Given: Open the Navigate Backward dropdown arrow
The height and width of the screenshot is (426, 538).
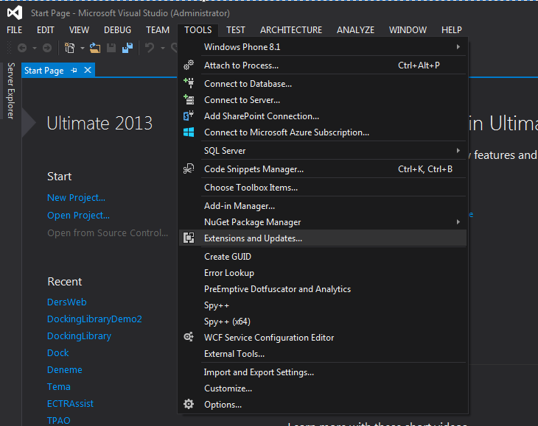Looking at the screenshot, I should coord(35,49).
